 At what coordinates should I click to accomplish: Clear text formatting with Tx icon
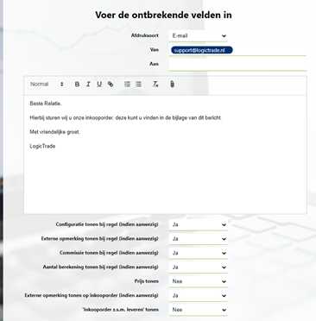[x=155, y=84]
